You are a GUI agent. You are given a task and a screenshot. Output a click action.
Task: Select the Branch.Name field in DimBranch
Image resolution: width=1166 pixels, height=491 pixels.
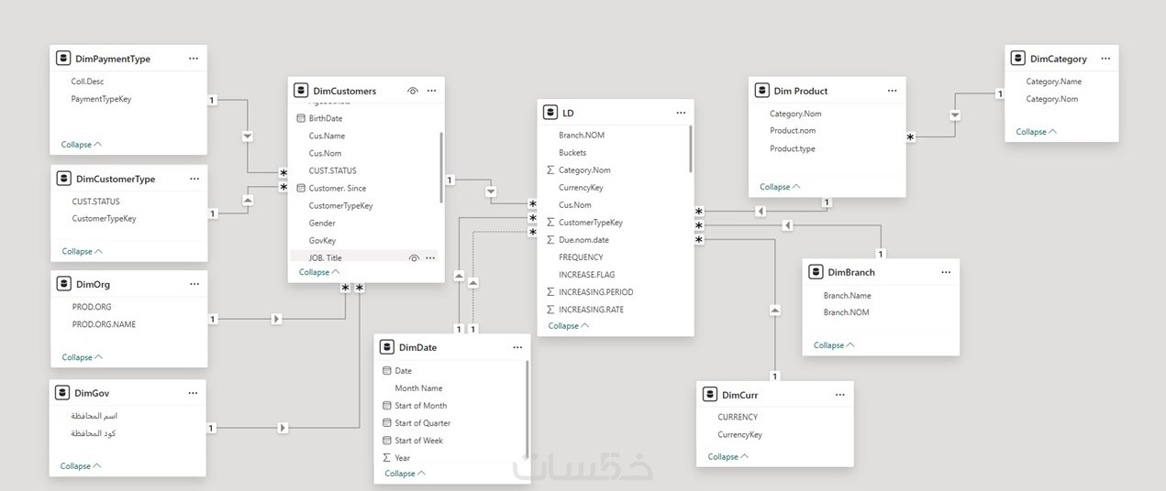click(x=847, y=296)
